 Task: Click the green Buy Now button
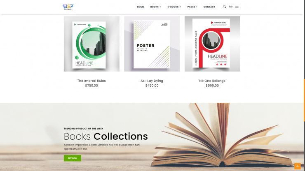(x=73, y=158)
